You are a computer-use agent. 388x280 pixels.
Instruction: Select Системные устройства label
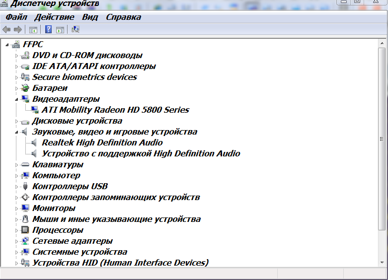coord(80,252)
